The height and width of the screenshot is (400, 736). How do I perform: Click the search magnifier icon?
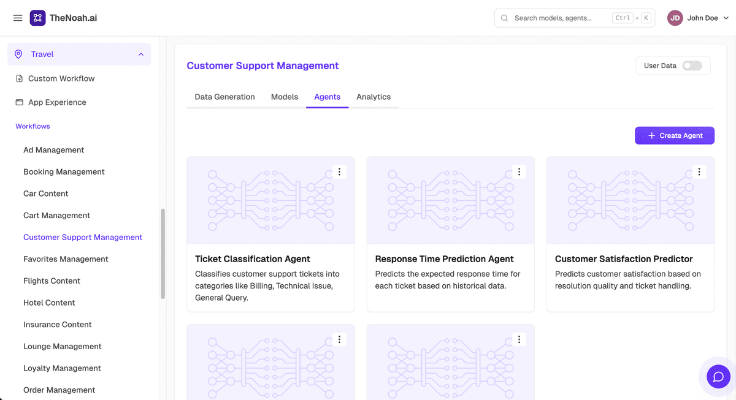coord(504,18)
